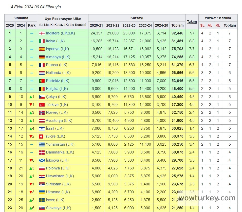This screenshot has width=242, height=212.
Task: Open the İspanya country link
Action: pos(52,49)
